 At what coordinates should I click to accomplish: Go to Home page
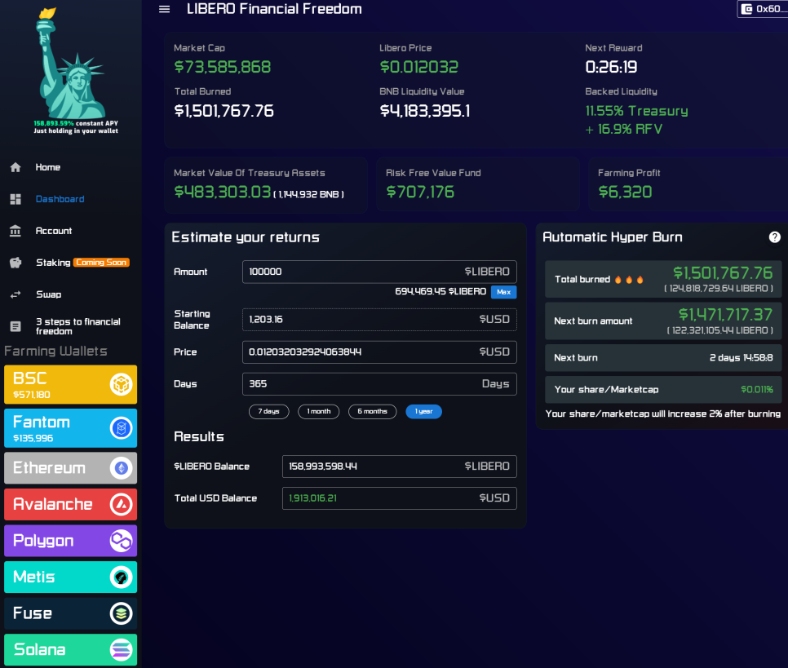point(48,167)
